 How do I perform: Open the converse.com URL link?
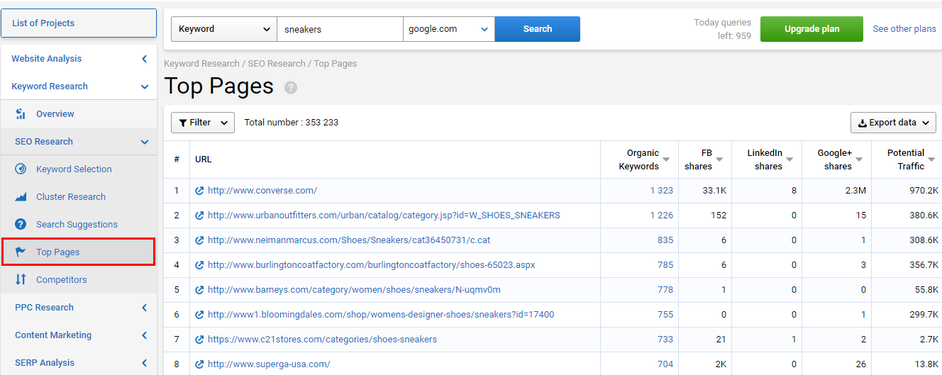point(262,191)
